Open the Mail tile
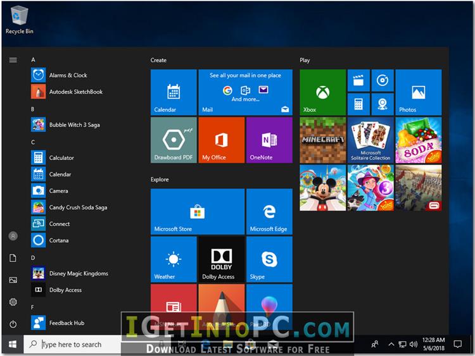The height and width of the screenshot is (356, 475). click(245, 92)
